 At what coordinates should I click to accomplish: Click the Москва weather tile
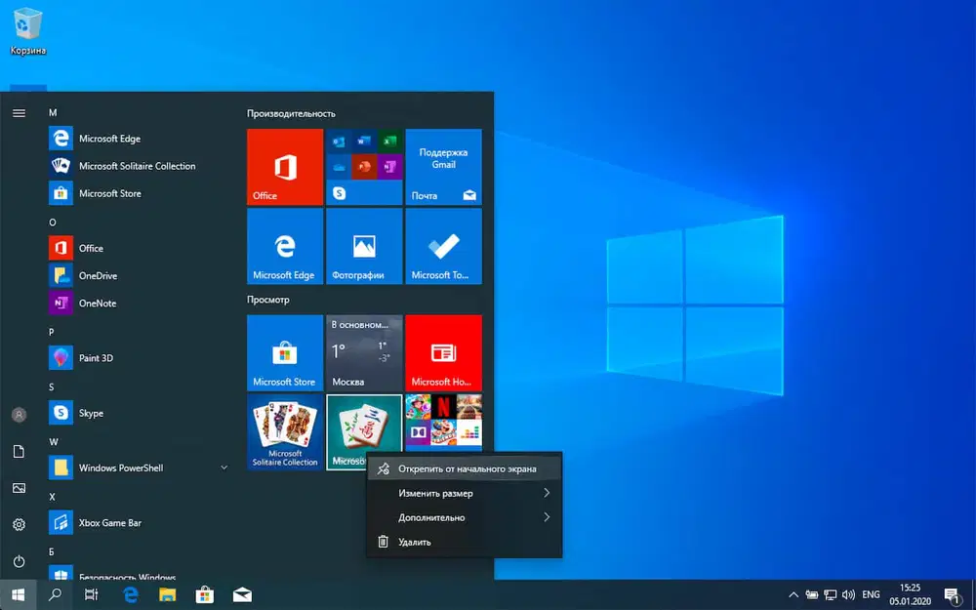(363, 353)
